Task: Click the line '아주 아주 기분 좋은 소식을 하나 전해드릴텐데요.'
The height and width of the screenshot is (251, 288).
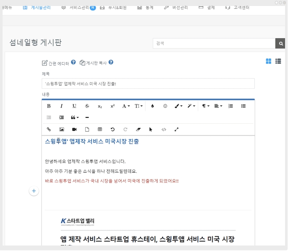Action: (x=91, y=171)
